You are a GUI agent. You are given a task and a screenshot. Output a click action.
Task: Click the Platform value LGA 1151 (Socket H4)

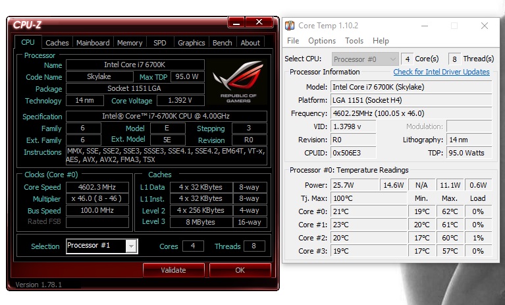(412, 100)
